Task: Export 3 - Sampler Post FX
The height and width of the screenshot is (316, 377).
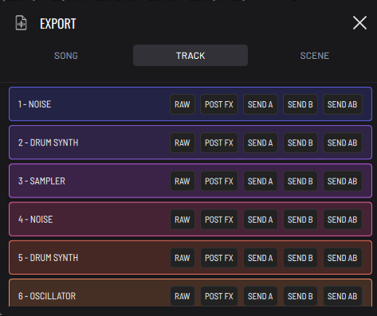Action: (x=219, y=181)
